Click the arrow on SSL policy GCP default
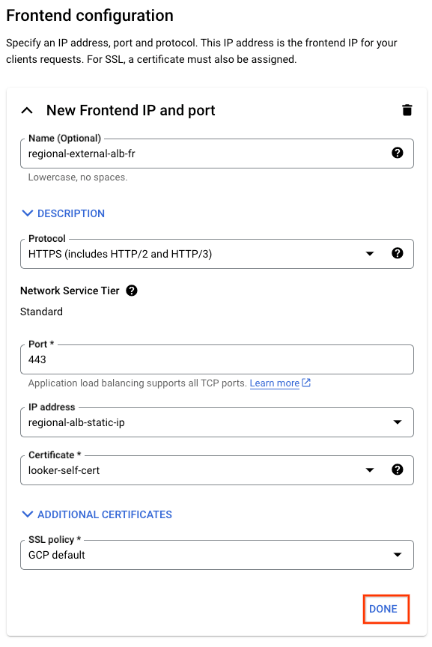The image size is (432, 647). click(x=398, y=555)
